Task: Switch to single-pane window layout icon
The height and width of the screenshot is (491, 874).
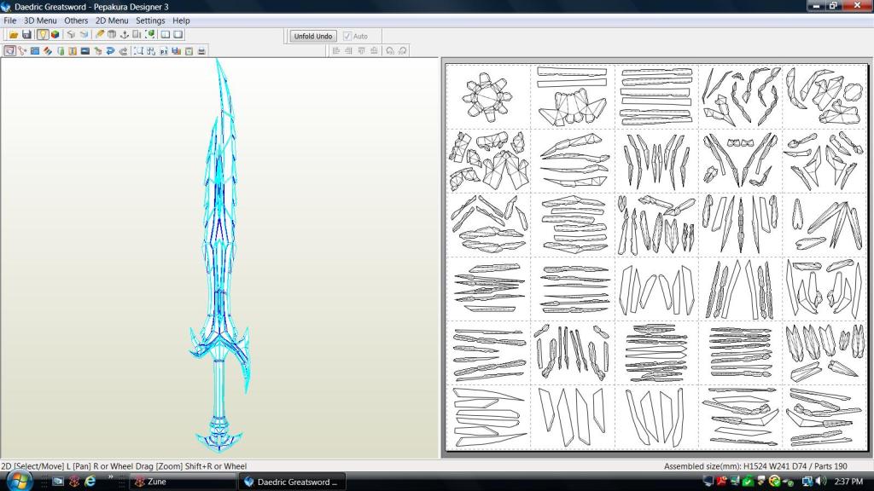Action: [x=178, y=34]
